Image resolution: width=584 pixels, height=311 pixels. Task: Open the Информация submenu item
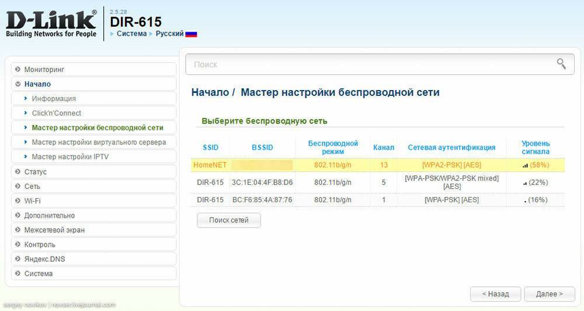pos(54,99)
